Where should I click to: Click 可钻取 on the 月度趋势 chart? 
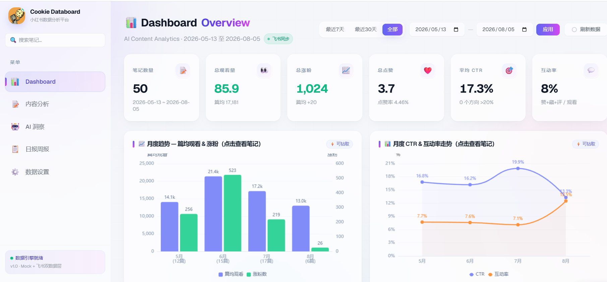(x=340, y=144)
